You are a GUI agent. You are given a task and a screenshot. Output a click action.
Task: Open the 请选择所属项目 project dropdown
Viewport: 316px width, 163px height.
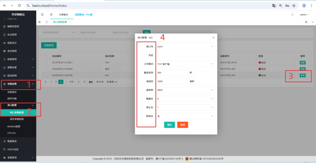[x=58, y=32]
